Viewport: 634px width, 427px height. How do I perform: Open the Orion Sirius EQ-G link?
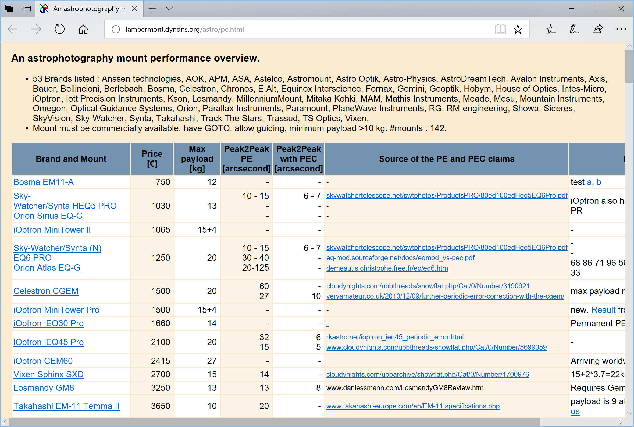tap(48, 216)
